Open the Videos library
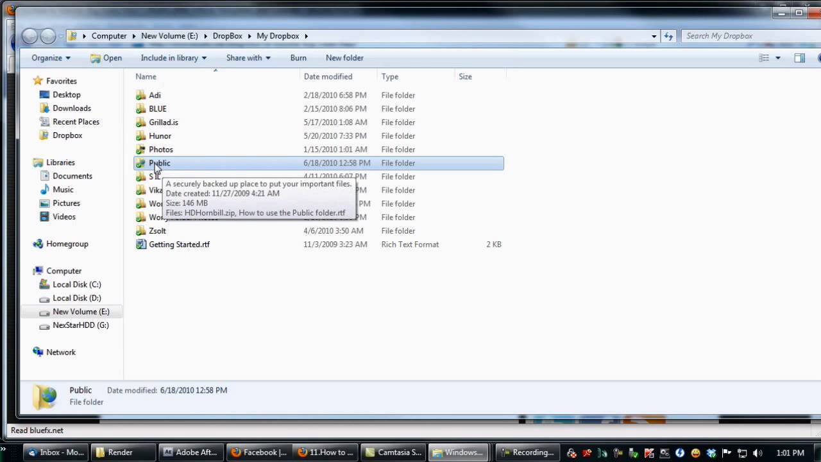 tap(63, 216)
